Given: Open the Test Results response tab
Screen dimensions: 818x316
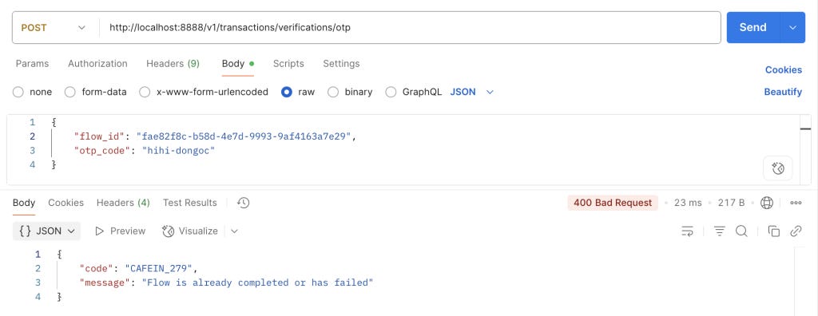Looking at the screenshot, I should 190,203.
